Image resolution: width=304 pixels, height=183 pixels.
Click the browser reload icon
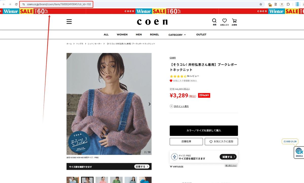tap(16, 4)
